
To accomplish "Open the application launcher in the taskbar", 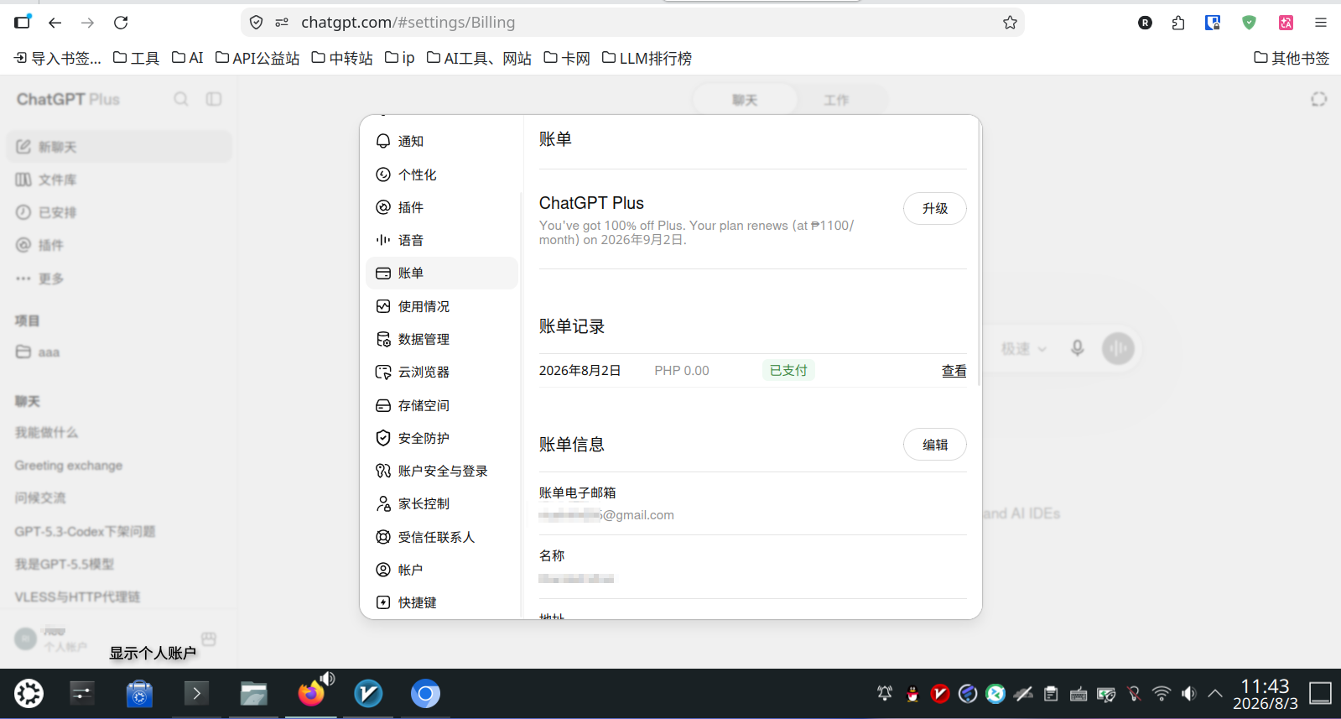I will click(x=29, y=693).
